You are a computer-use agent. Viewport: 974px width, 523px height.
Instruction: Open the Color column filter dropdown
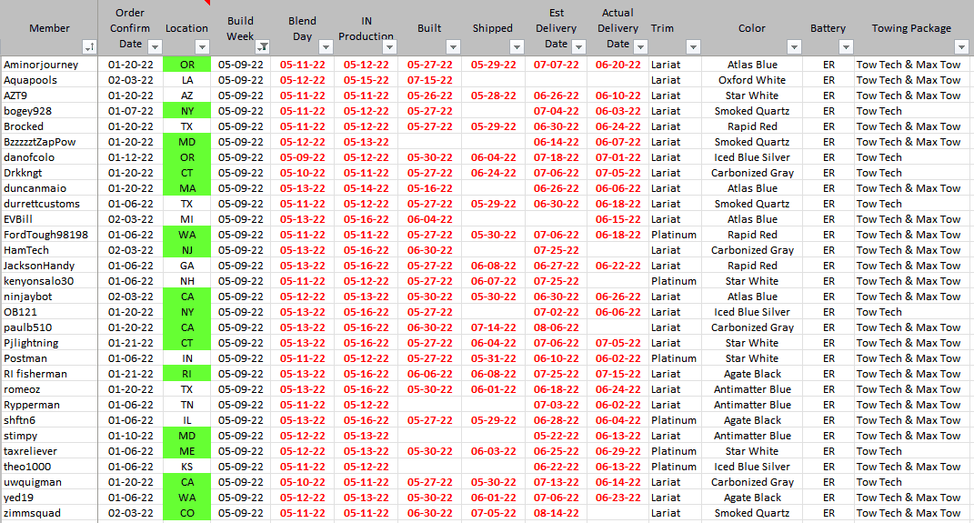[x=793, y=46]
